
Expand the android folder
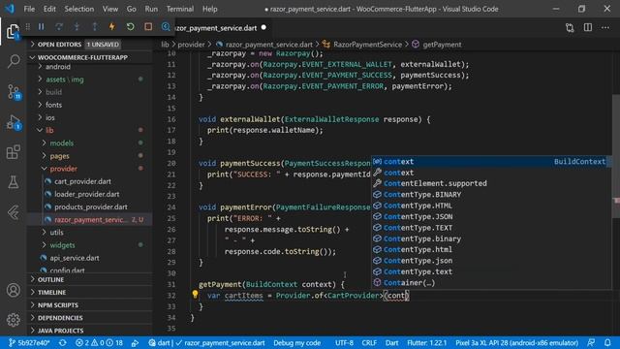(x=90, y=67)
